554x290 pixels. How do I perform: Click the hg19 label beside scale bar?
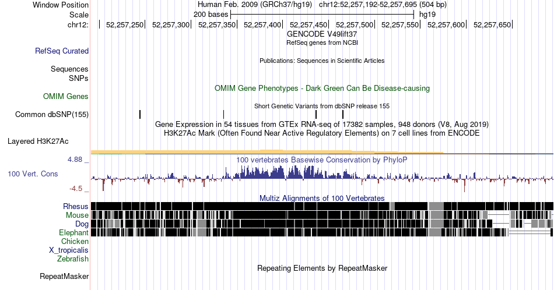coord(427,15)
